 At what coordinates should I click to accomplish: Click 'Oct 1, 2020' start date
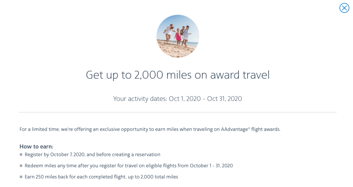coord(185,99)
